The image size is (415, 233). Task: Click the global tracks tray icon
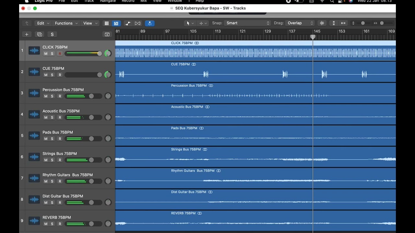[107, 34]
